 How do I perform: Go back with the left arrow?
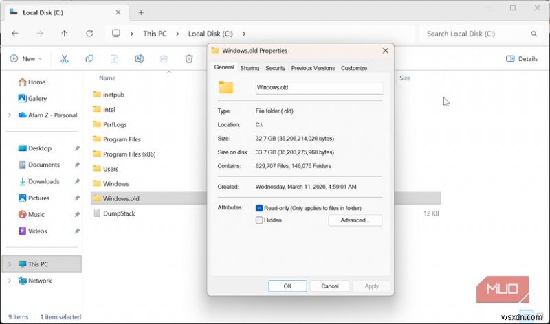tap(14, 34)
